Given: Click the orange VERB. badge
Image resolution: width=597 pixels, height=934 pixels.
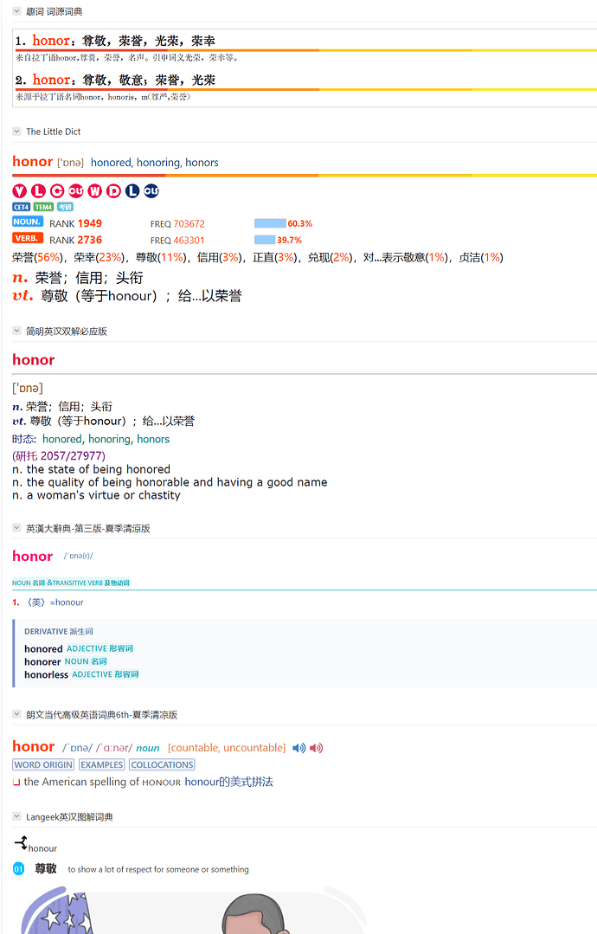Looking at the screenshot, I should tap(28, 238).
